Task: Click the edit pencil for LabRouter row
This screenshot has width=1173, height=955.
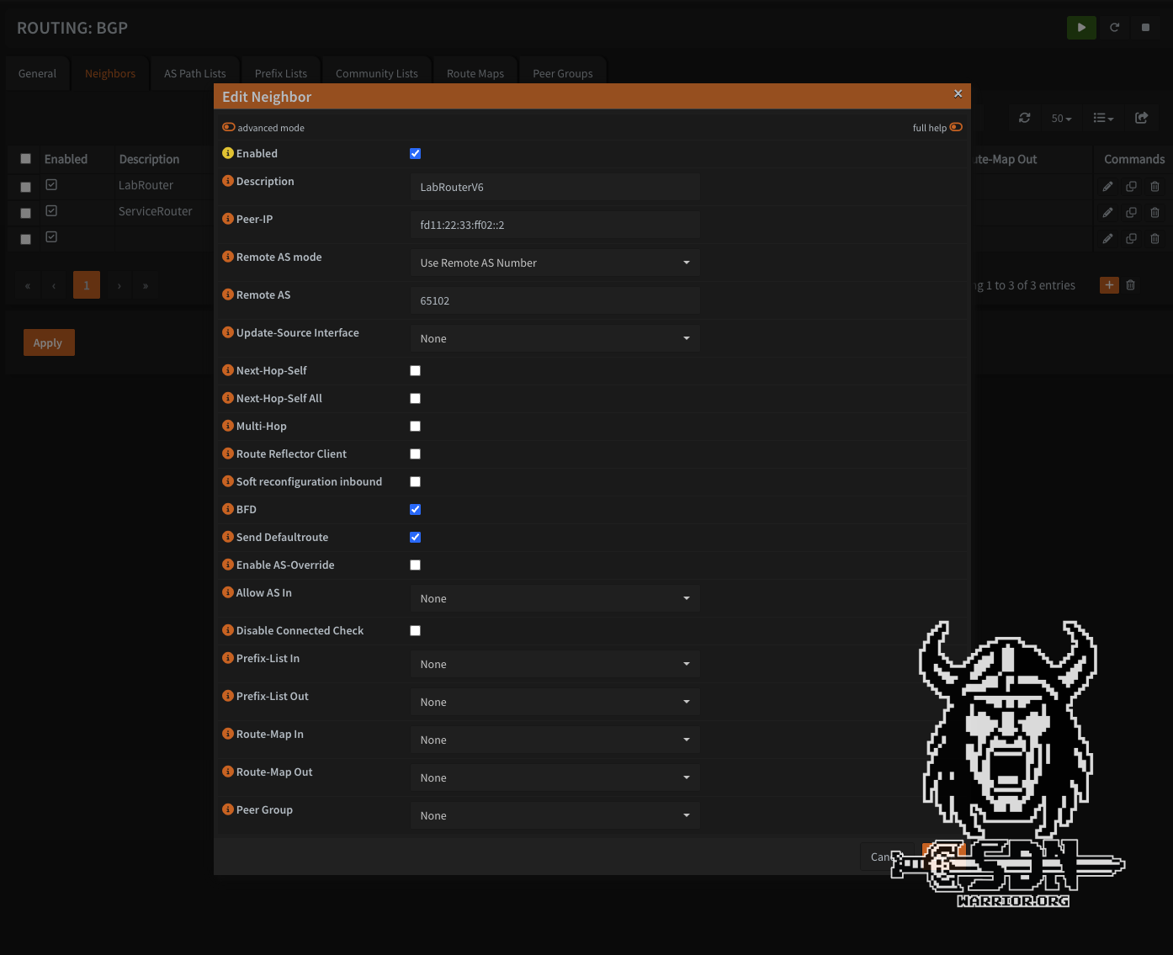Action: 1107,186
